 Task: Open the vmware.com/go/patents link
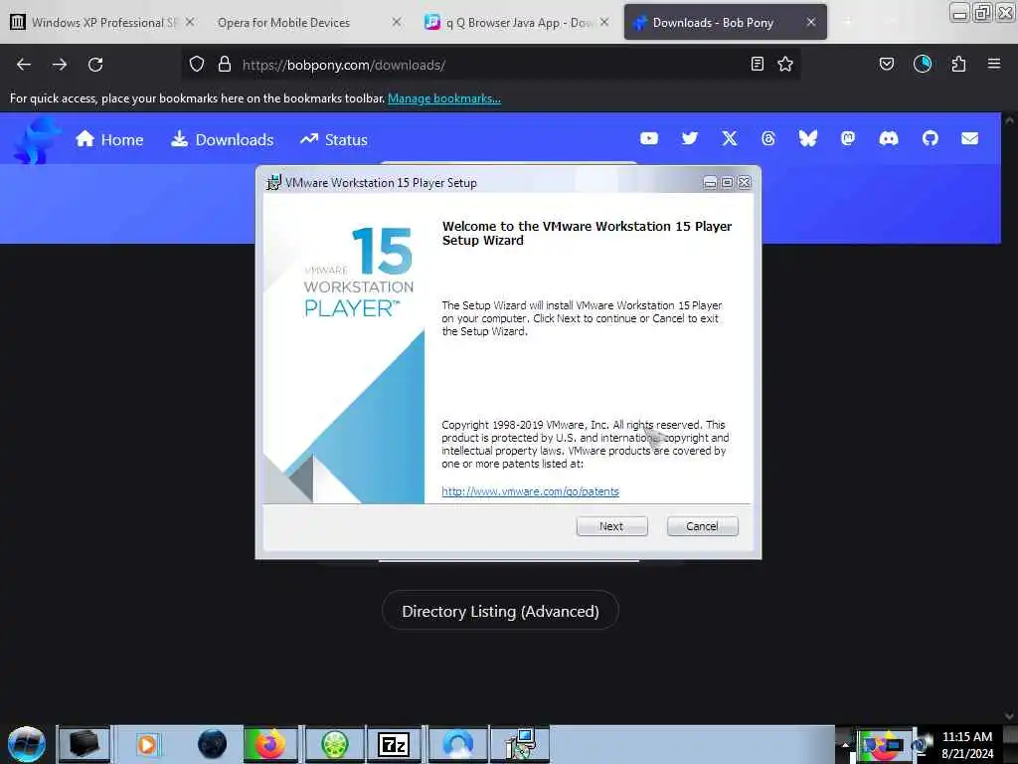[531, 491]
